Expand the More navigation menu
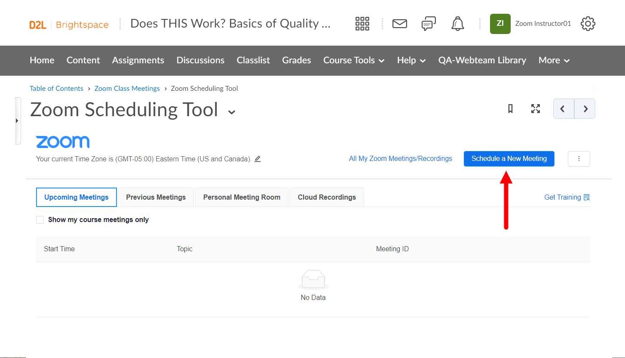 tap(554, 60)
